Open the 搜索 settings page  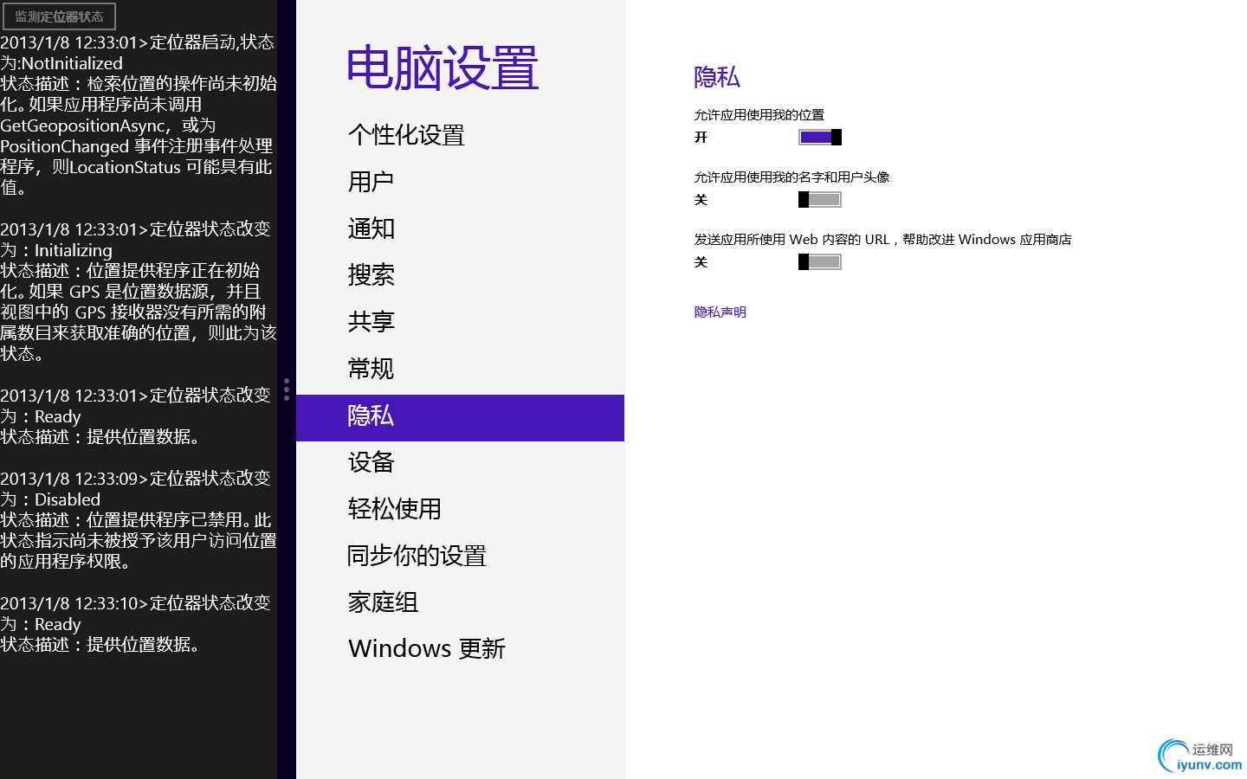point(371,275)
